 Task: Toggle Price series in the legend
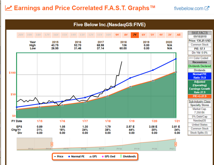click(x=59, y=156)
